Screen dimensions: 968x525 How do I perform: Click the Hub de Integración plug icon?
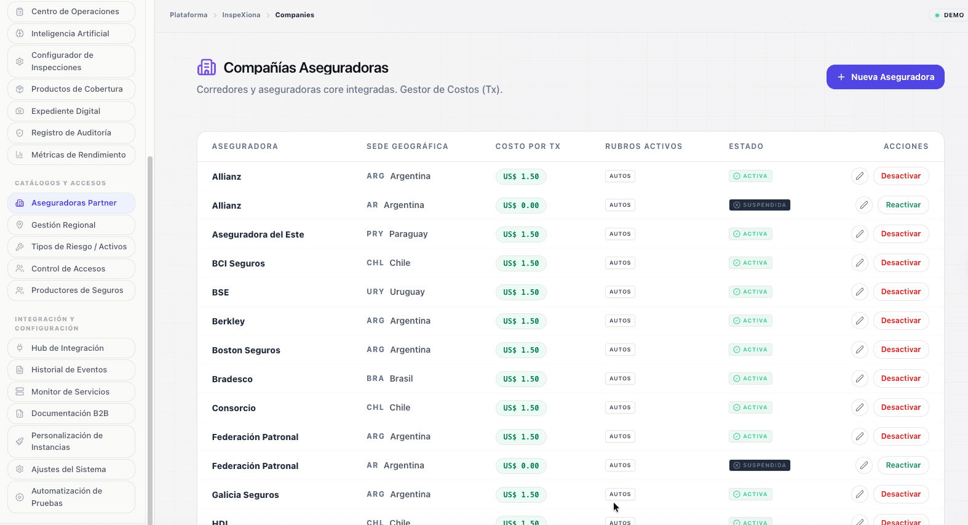click(20, 348)
